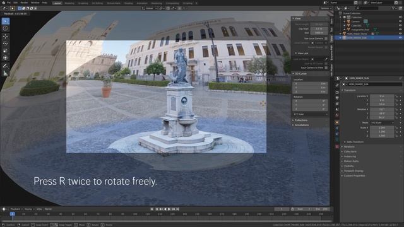Click the timeline play button
Viewport: 404px width, 227px height.
click(169, 209)
